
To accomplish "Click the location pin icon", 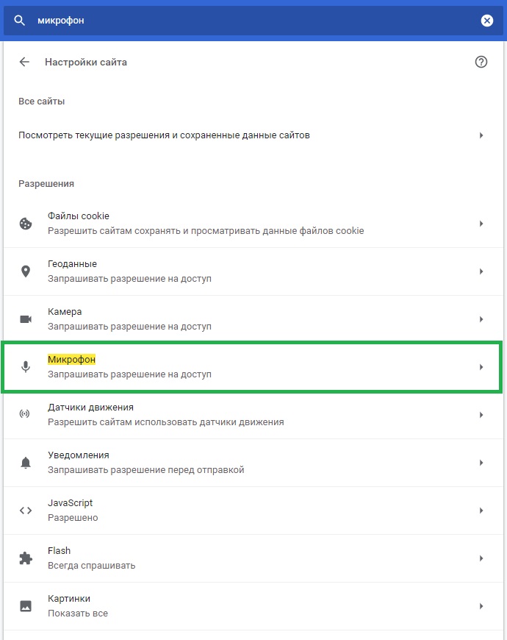I will click(26, 271).
